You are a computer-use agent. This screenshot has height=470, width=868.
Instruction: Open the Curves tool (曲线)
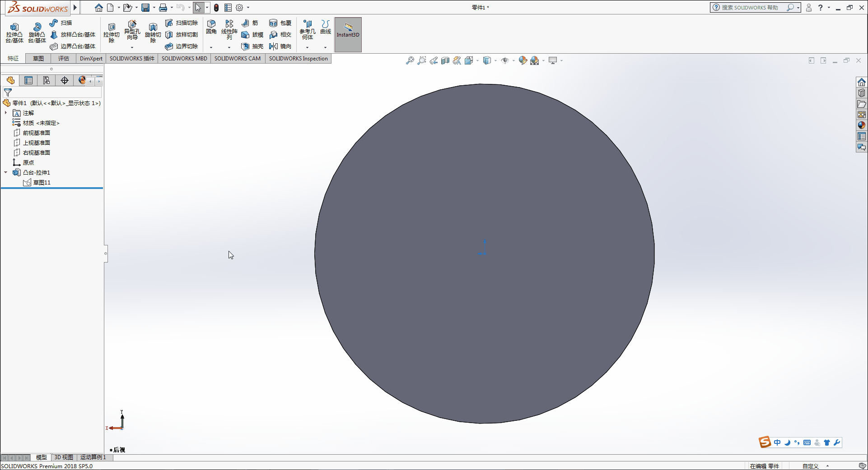(x=326, y=27)
